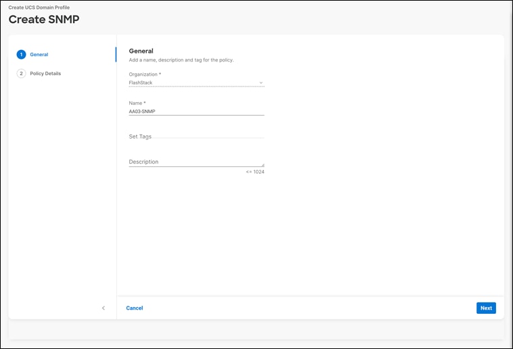
Task: Proceed by clicking the Next button
Action: click(486, 308)
